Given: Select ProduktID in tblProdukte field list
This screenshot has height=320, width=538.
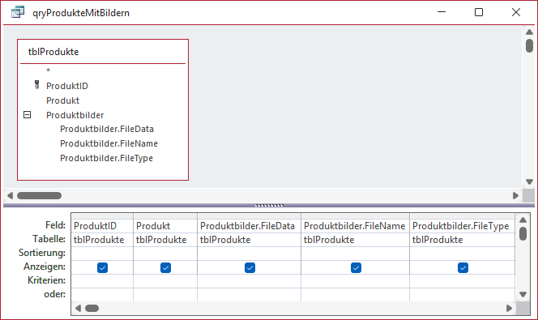Looking at the screenshot, I should point(67,86).
